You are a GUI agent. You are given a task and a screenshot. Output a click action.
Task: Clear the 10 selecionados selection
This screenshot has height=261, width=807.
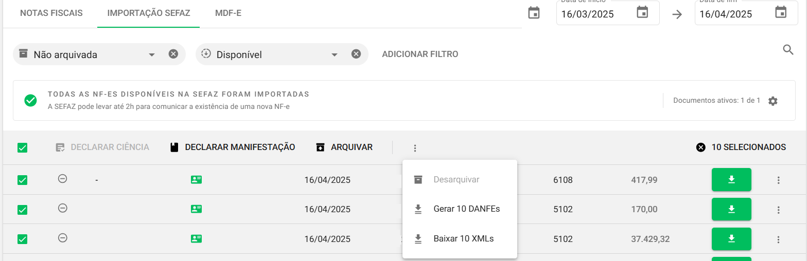[700, 147]
